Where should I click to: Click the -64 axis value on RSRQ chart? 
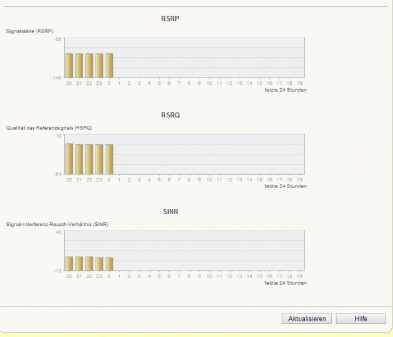click(x=58, y=174)
